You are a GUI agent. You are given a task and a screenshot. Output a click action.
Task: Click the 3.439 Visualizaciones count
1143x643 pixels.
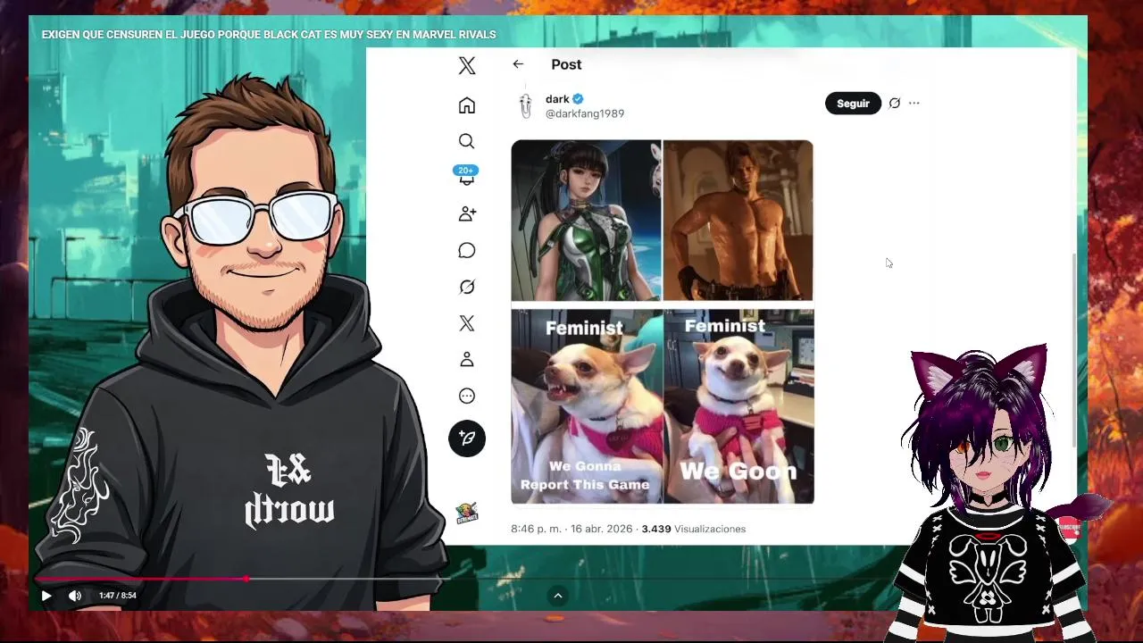coord(693,529)
